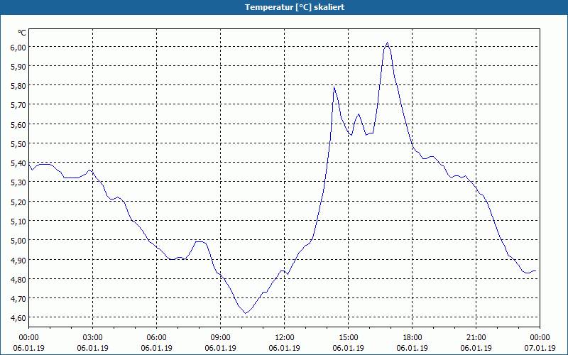Screen dimensions: 568x355
Task: Click the 'Temperatur [°C] skaliert' title bar
Action: (x=284, y=7)
